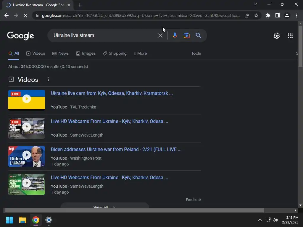Toggle the browser side panel
The image size is (303, 227).
tap(278, 15)
